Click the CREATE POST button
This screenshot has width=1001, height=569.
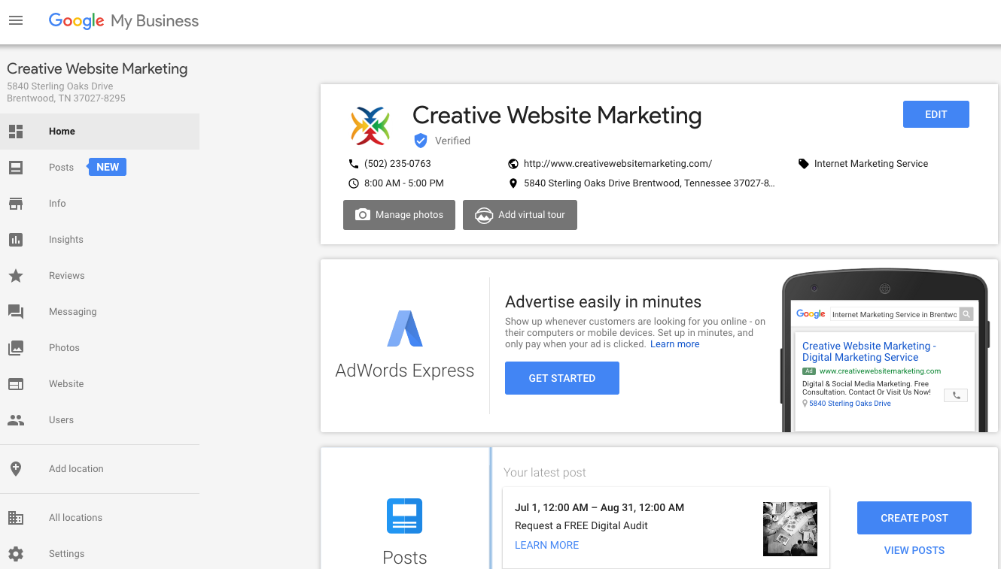pos(914,518)
